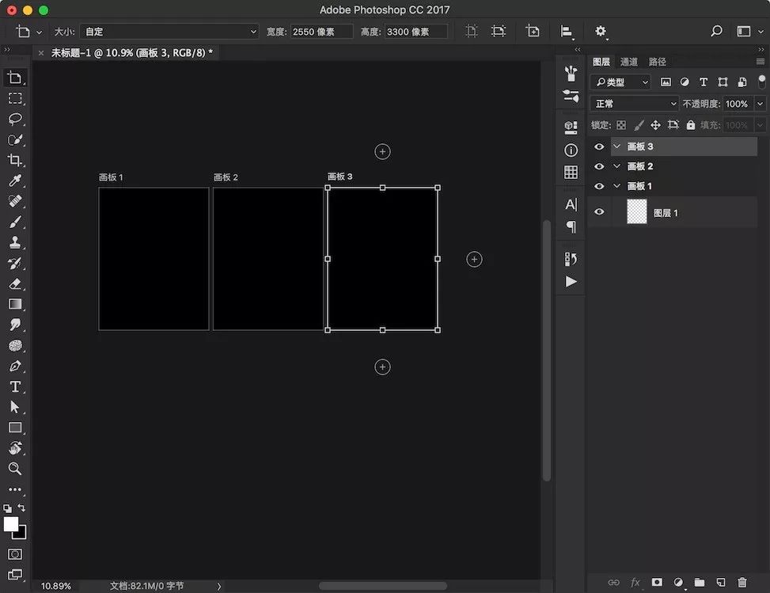770x593 pixels.
Task: Switch to the 图层 tab
Action: pyautogui.click(x=601, y=62)
